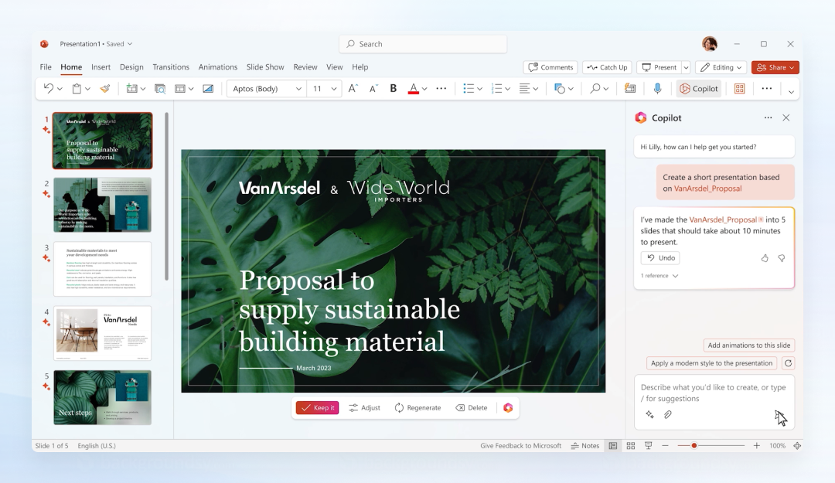Click the Paste clipboard icon
Screen dimensions: 835x483
coord(77,89)
